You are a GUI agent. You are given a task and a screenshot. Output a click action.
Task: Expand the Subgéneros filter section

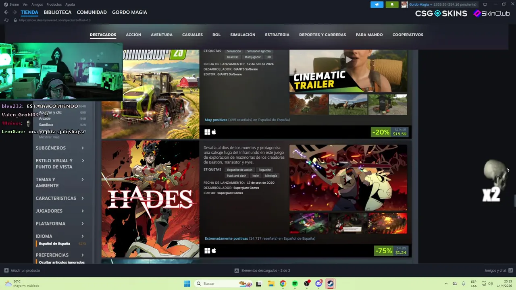60,148
